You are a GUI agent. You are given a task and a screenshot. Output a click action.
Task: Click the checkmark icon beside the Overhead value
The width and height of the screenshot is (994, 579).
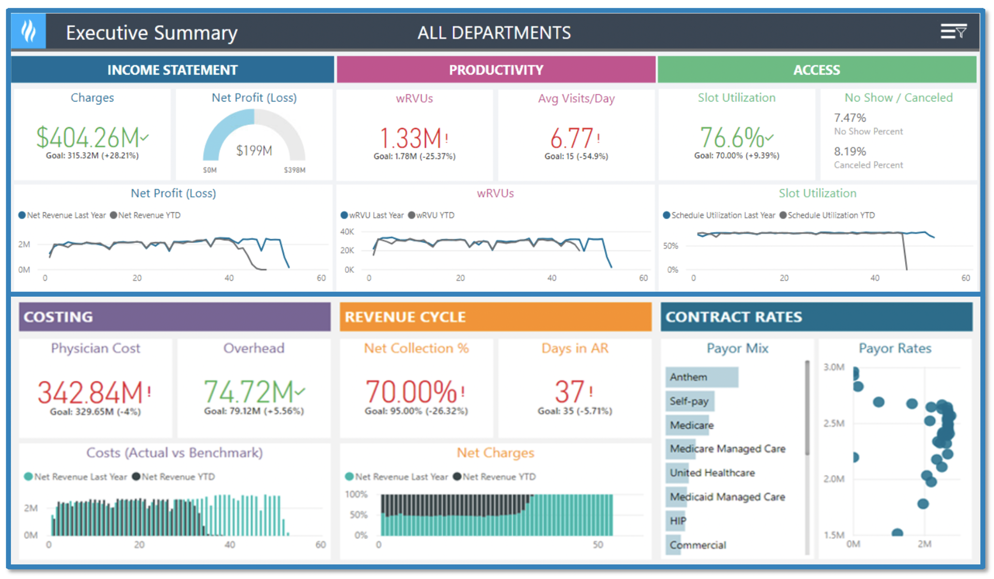click(301, 391)
